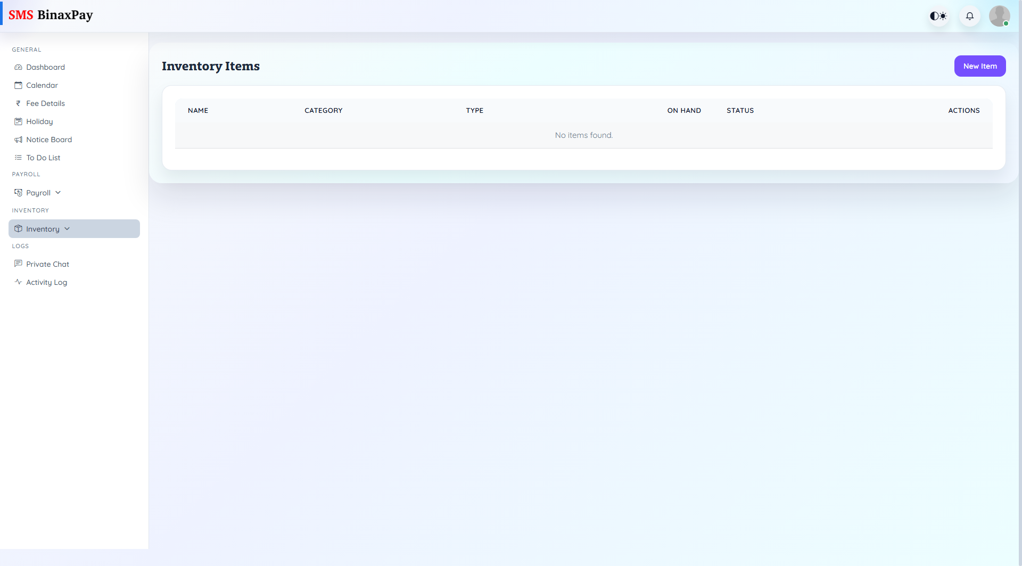The width and height of the screenshot is (1022, 566).
Task: Toggle the Inventory box icon
Action: click(18, 228)
